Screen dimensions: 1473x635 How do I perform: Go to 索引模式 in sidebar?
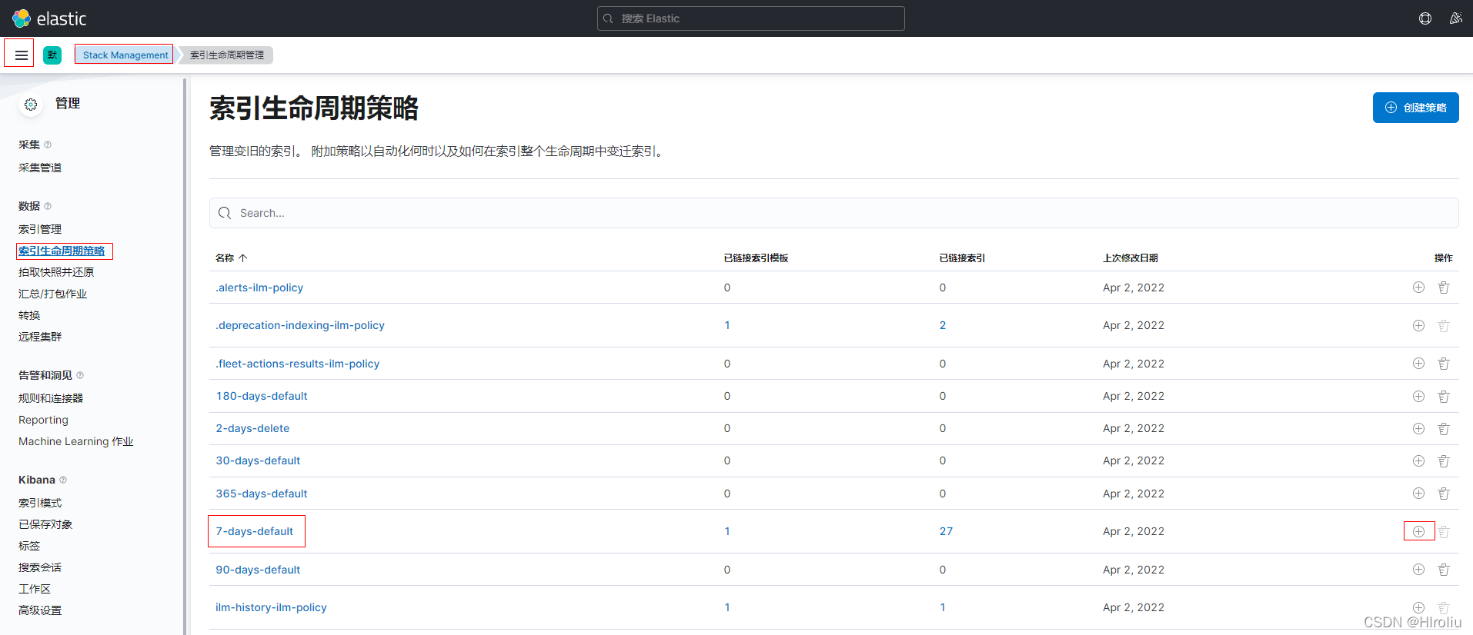coord(40,503)
